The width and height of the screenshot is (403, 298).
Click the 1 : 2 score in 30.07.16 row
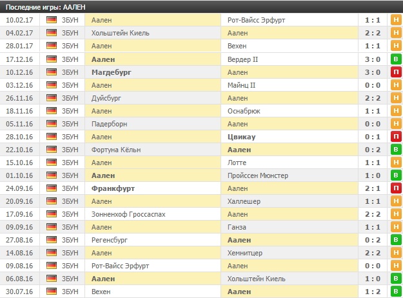[373, 292]
